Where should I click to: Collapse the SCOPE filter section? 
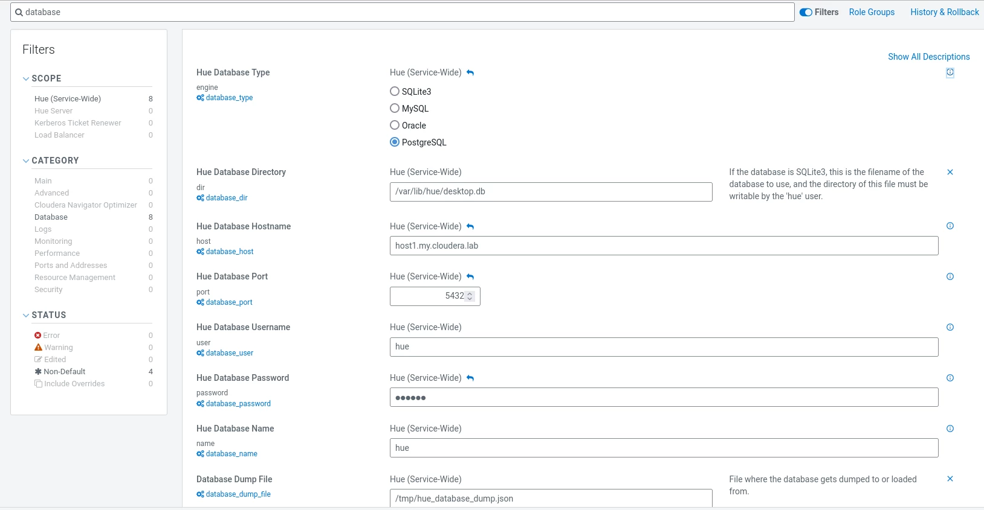(26, 78)
